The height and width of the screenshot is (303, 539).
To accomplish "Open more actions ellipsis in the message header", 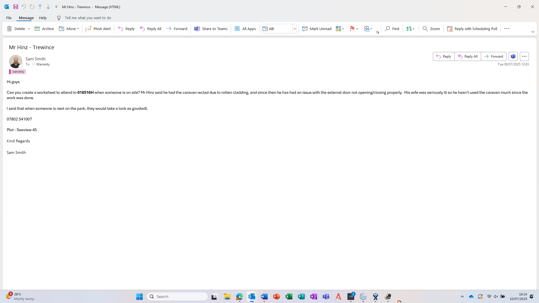I will [524, 56].
